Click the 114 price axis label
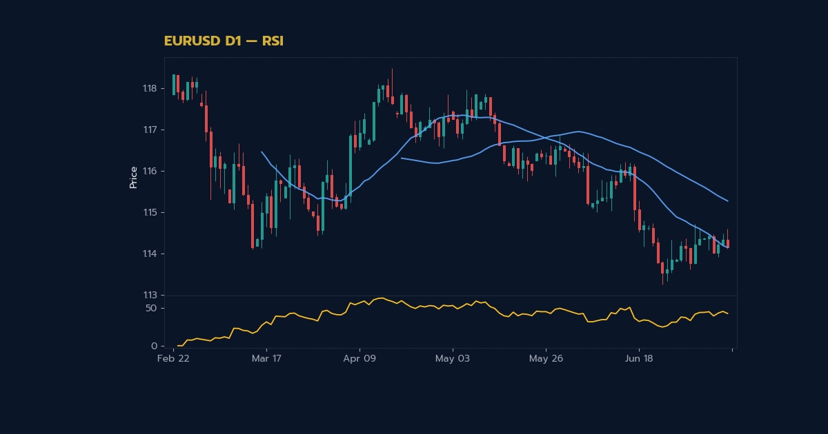 point(150,254)
